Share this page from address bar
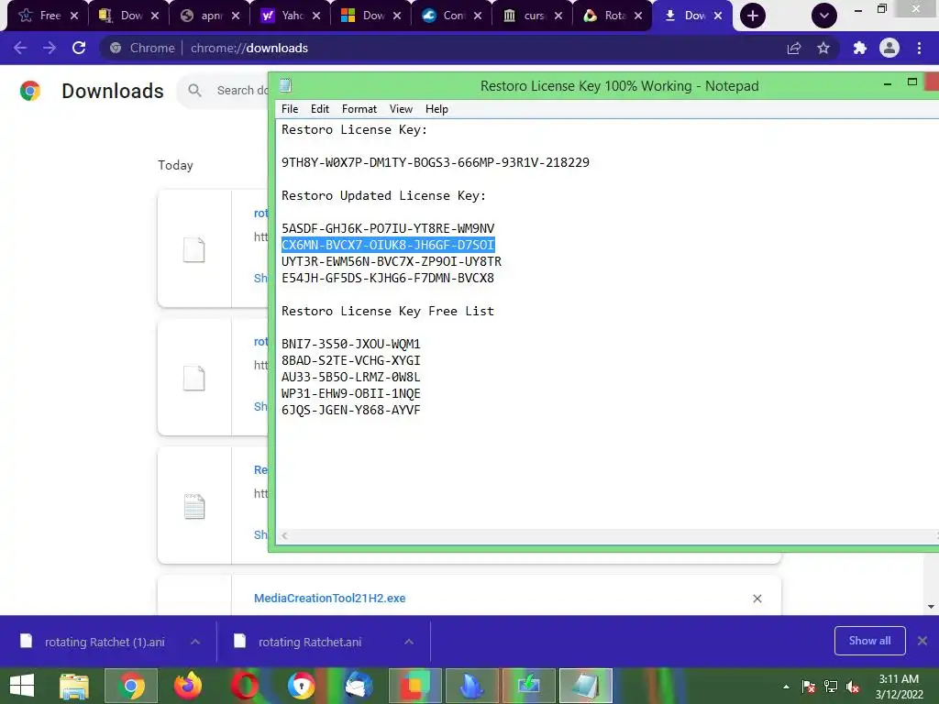This screenshot has height=704, width=939. (x=794, y=48)
